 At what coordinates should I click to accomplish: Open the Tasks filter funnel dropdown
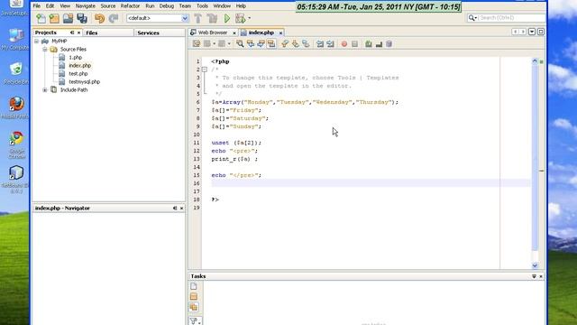click(x=195, y=321)
